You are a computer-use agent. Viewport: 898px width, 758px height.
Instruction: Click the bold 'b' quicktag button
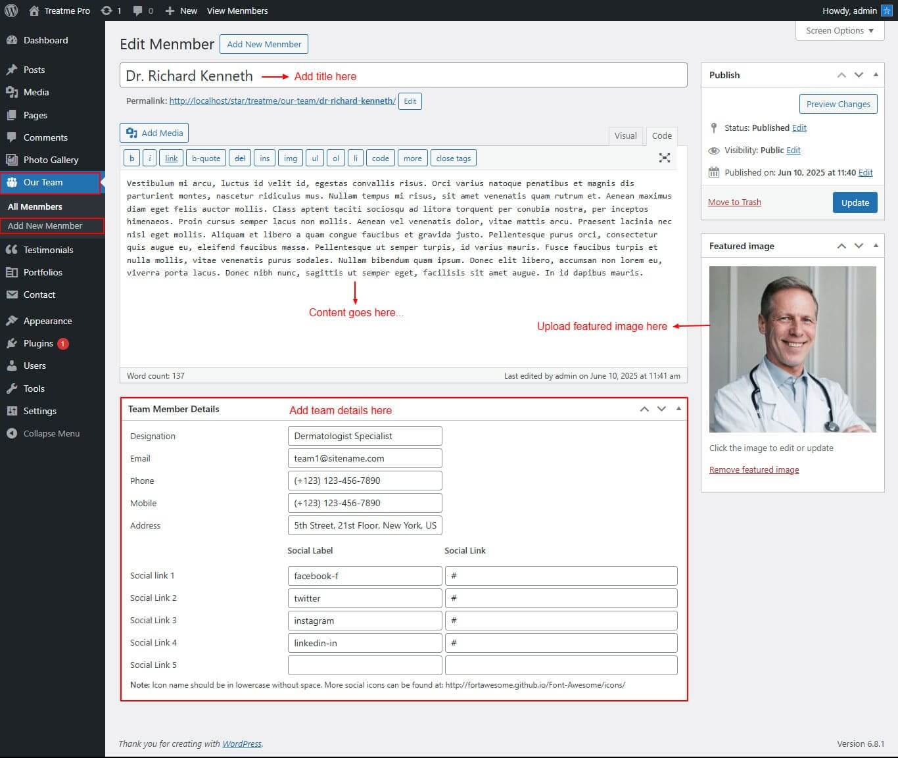click(131, 158)
